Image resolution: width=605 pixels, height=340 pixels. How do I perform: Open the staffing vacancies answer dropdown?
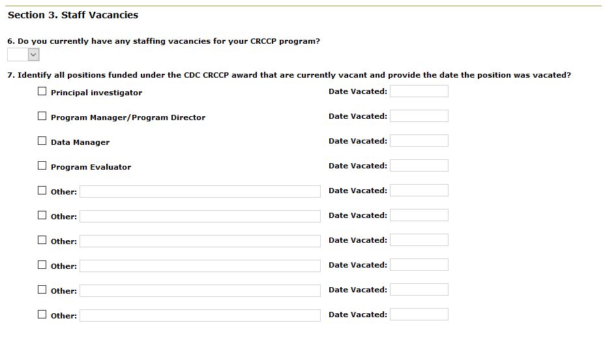[x=23, y=55]
